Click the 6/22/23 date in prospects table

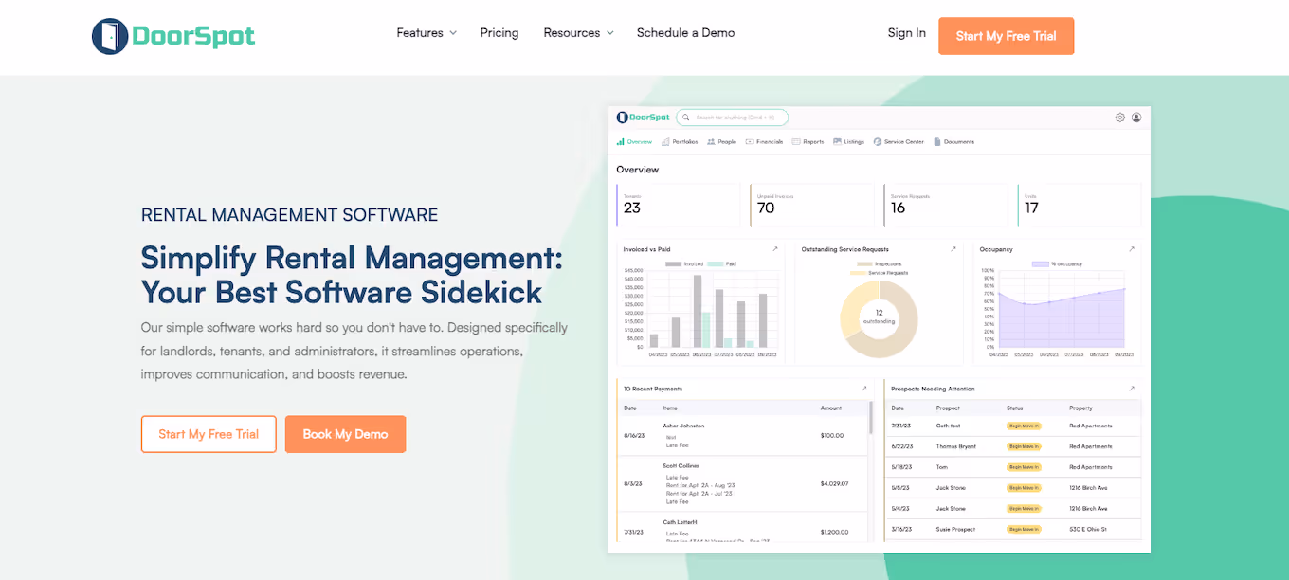[901, 446]
